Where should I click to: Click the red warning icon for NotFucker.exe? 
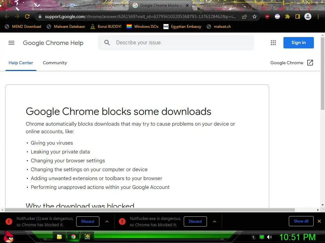click(122, 221)
